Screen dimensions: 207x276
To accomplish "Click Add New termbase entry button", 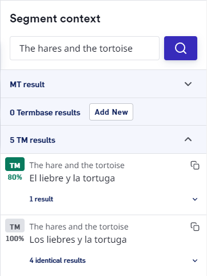I will tap(111, 112).
